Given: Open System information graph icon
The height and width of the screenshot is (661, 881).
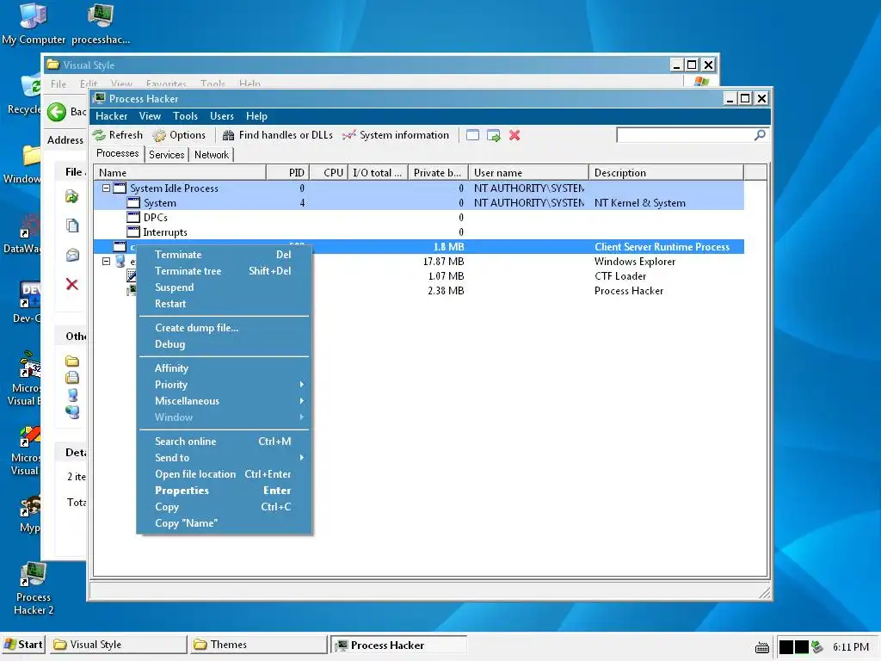Looking at the screenshot, I should pos(349,135).
